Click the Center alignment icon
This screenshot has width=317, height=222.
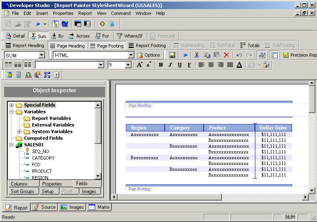pyautogui.click(x=211, y=65)
